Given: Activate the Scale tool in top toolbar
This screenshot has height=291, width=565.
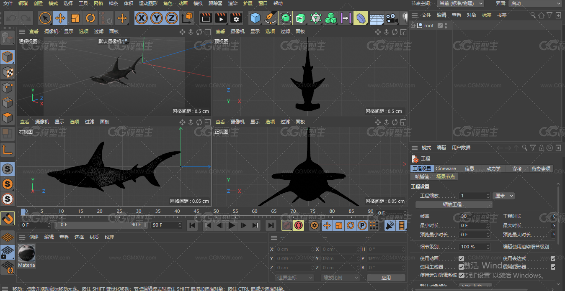Looking at the screenshot, I should [75, 18].
